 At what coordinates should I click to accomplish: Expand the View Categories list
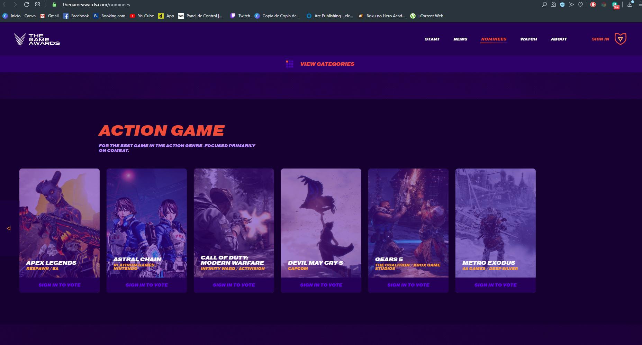pos(327,64)
